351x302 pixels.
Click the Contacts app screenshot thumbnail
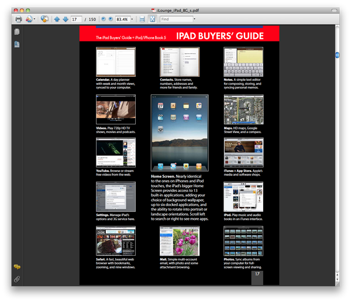[180, 62]
